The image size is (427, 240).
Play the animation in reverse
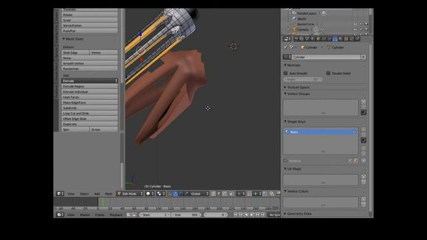246,215
